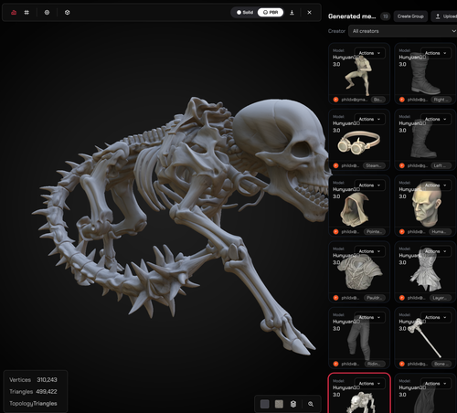This screenshot has width=457, height=413.
Task: Select the skeleton creature model thumbnail
Action: (x=361, y=402)
